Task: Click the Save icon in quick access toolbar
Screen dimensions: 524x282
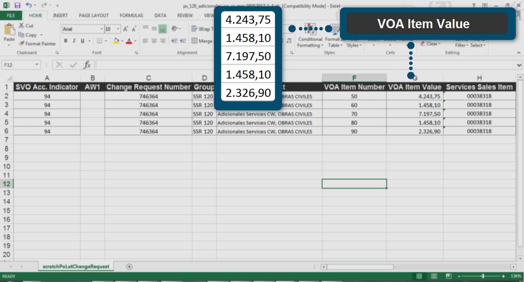Action: (17, 5)
